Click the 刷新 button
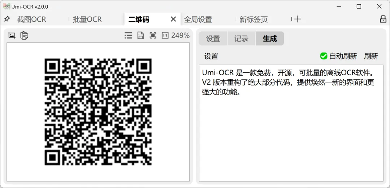 click(371, 56)
